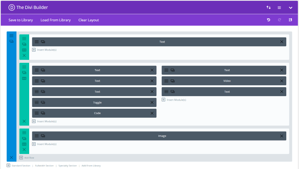Clone the Image module
Viewport: 299px width, 169px height.
coord(43,136)
